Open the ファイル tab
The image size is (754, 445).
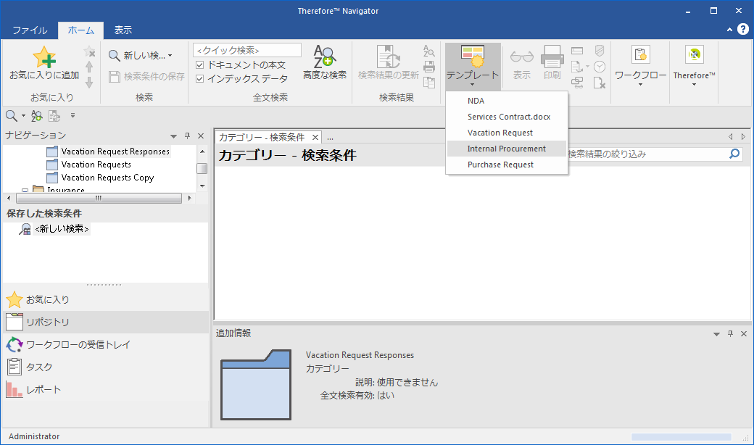coord(30,30)
